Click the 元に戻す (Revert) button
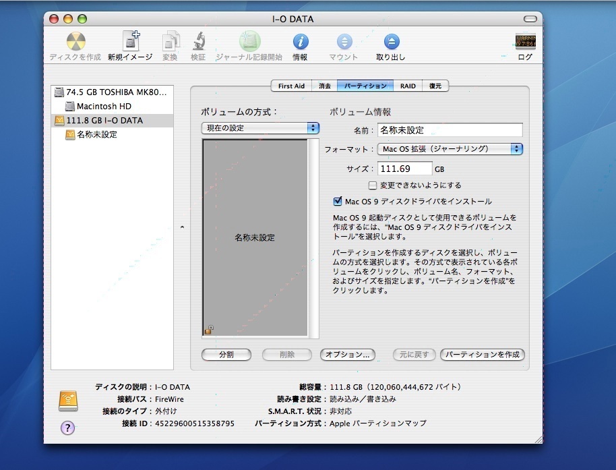This screenshot has height=470, width=616. [x=414, y=355]
